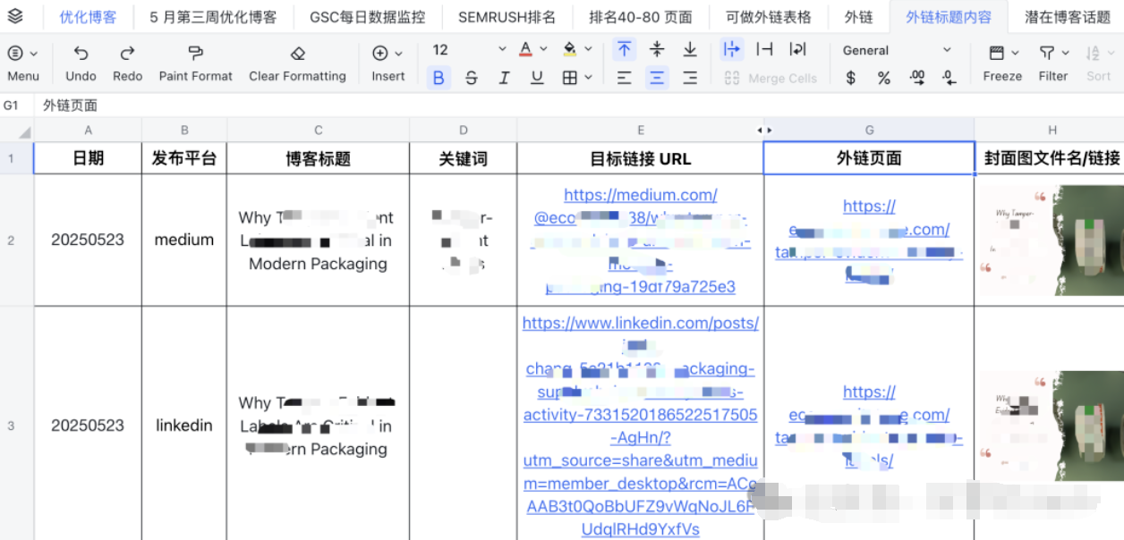Align cell content to top
This screenshot has height=540, width=1124.
point(624,49)
